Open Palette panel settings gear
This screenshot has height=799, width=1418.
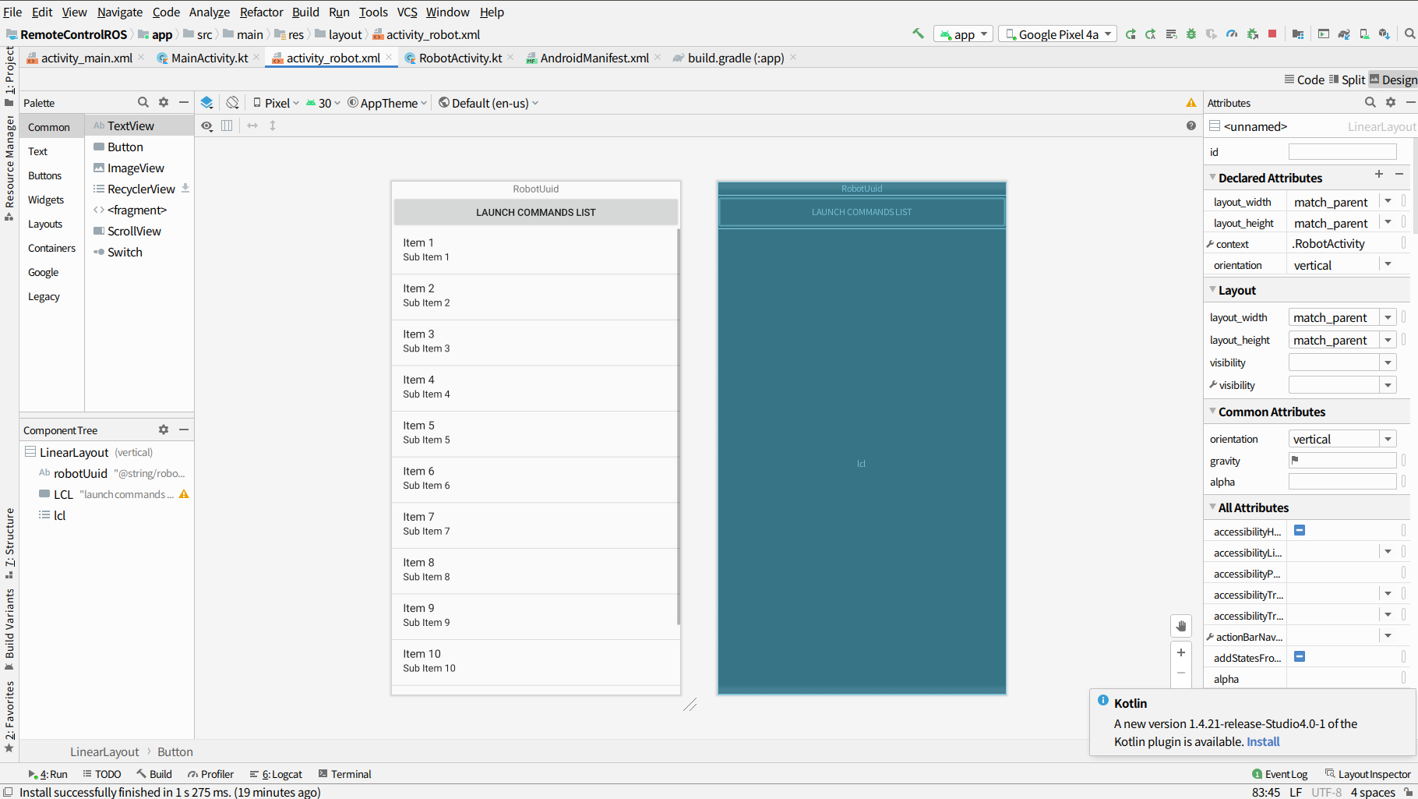pyautogui.click(x=164, y=102)
